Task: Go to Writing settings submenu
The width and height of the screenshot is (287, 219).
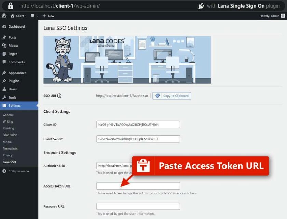Action: click(x=8, y=121)
